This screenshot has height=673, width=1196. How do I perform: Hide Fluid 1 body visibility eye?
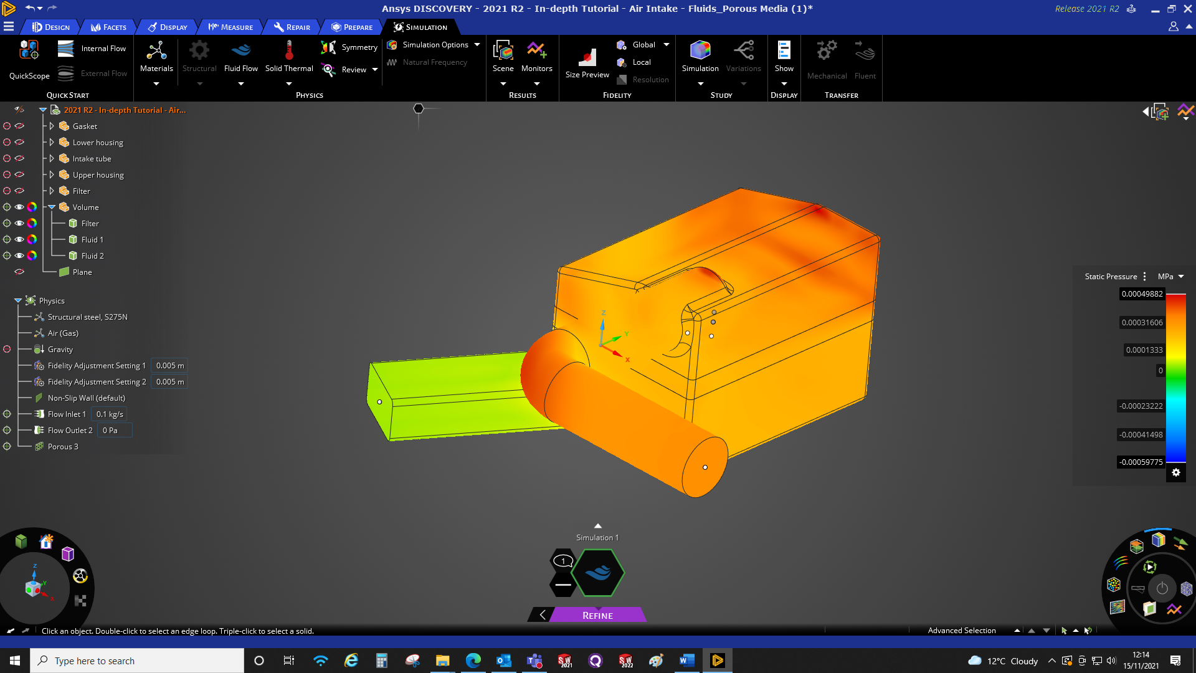pyautogui.click(x=19, y=239)
